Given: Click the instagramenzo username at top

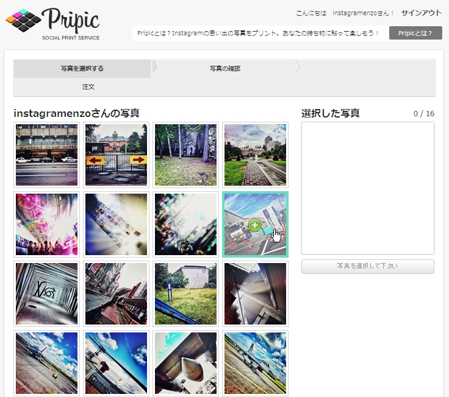Looking at the screenshot, I should pyautogui.click(x=359, y=13).
